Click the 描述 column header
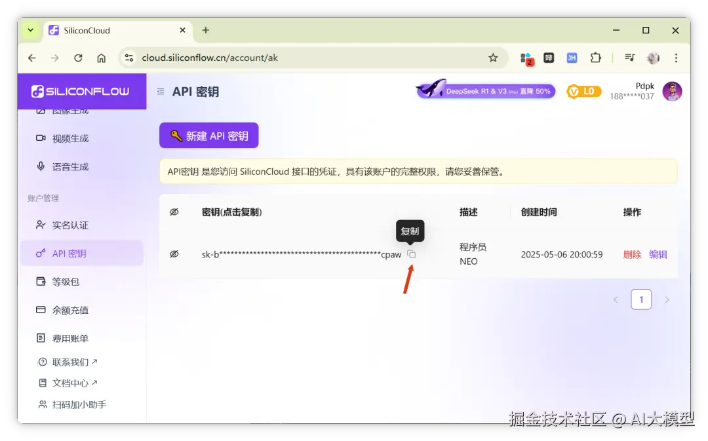The height and width of the screenshot is (441, 708). click(469, 212)
